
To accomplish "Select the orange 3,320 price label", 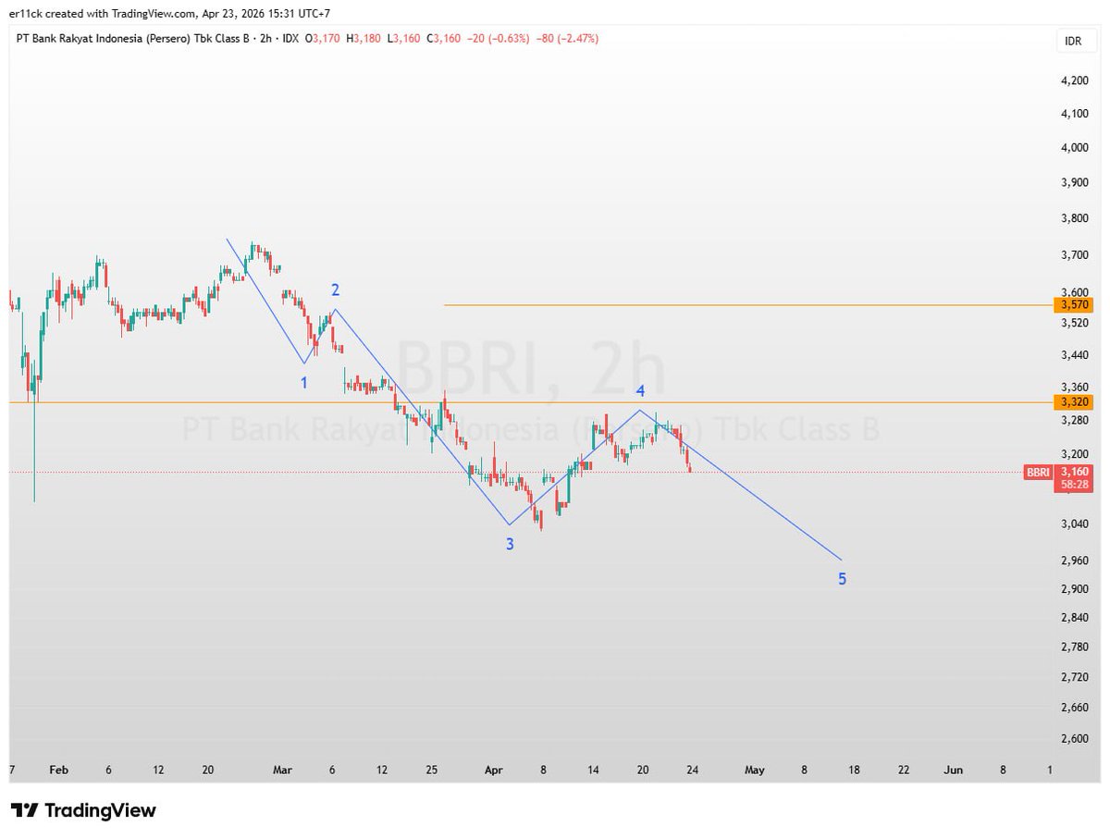I will (x=1074, y=401).
